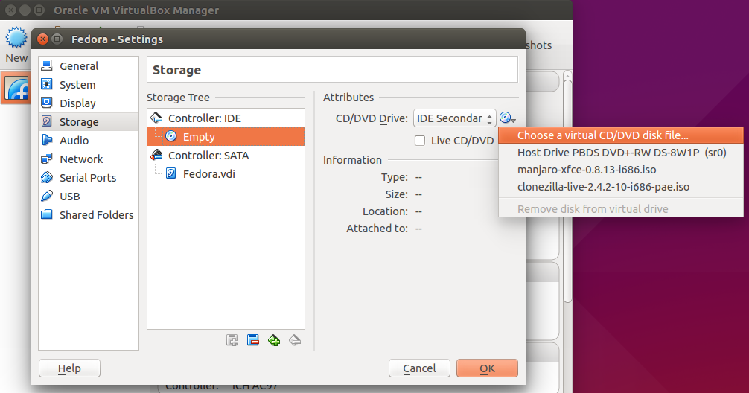Open the IDE Secondary drive dropdown
The image size is (749, 393).
coord(454,118)
